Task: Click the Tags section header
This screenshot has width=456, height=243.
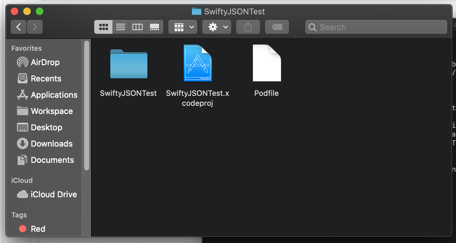Action: (x=19, y=215)
